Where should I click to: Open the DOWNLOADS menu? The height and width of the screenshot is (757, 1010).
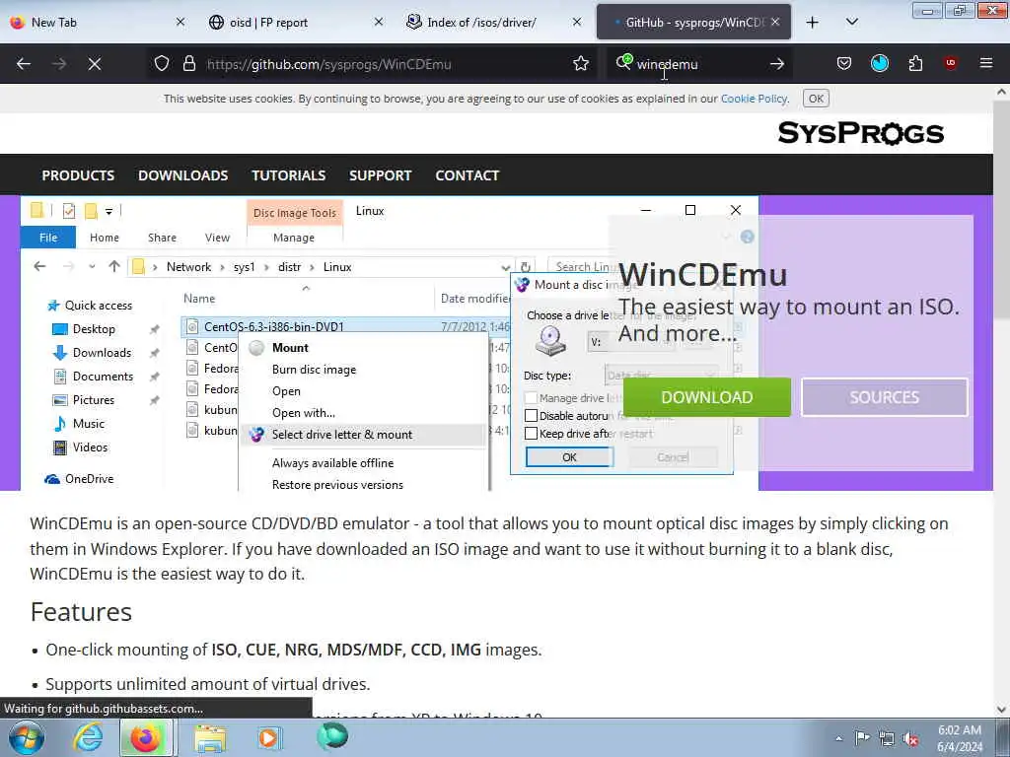click(x=182, y=175)
